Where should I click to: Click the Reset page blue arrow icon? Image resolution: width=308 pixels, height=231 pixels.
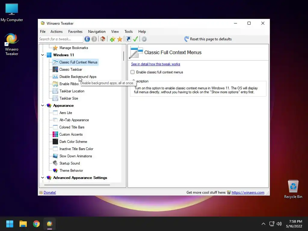point(186,39)
